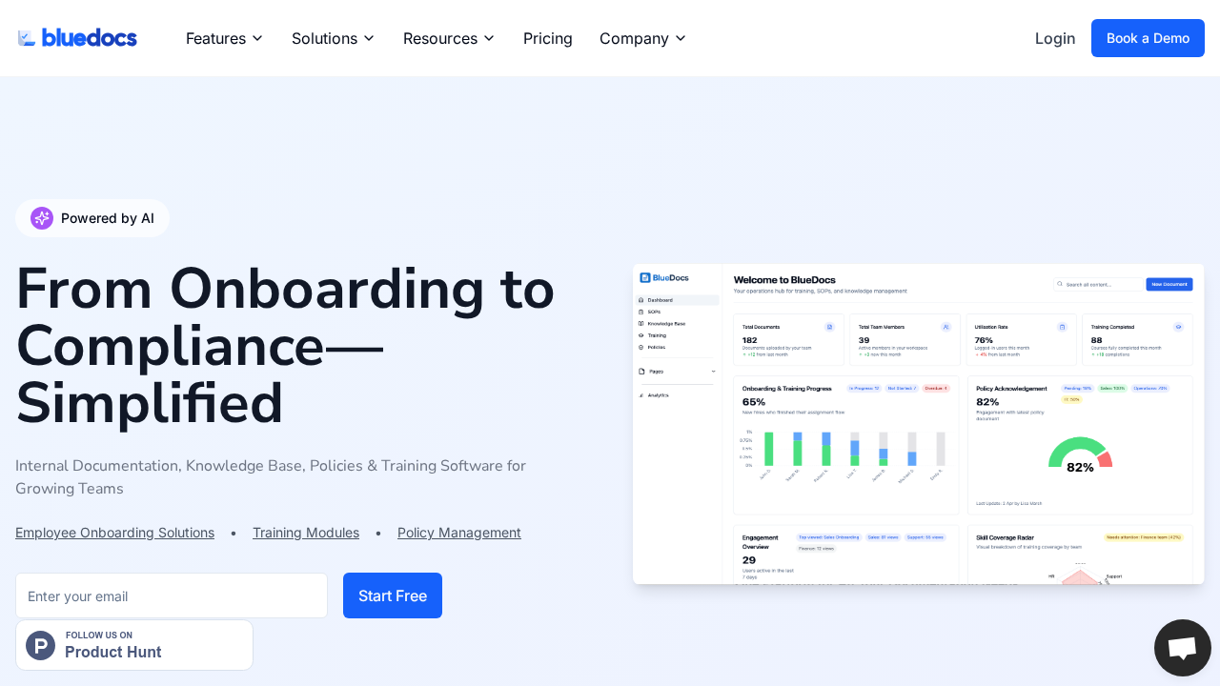This screenshot has height=686, width=1220.
Task: Click the Book a Demo button
Action: (x=1148, y=38)
